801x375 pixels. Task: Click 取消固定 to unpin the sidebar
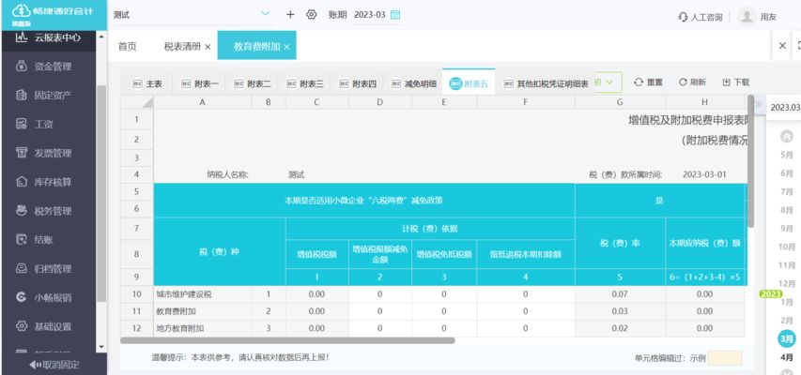[x=54, y=365]
